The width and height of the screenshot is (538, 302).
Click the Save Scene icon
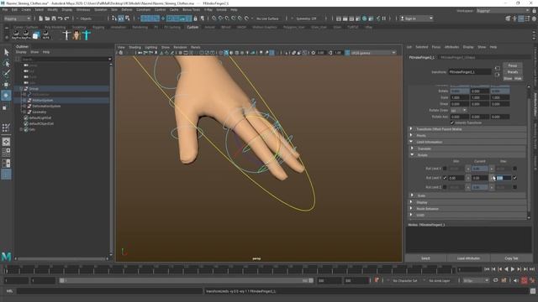coord(54,18)
